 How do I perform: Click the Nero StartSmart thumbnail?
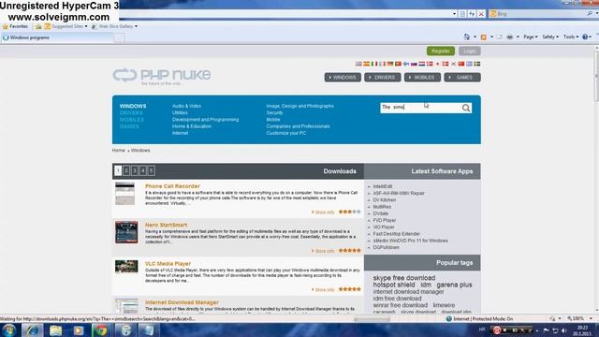click(x=126, y=232)
